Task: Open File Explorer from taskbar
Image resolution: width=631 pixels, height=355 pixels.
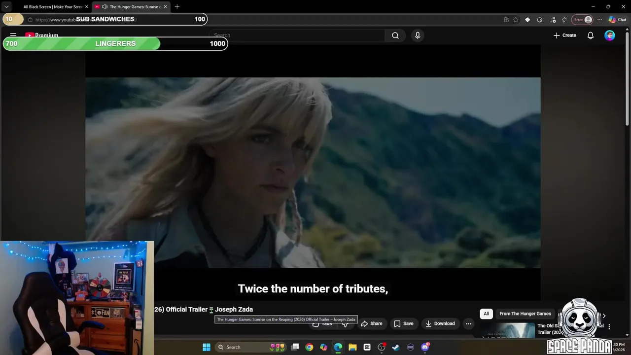Action: click(x=352, y=347)
